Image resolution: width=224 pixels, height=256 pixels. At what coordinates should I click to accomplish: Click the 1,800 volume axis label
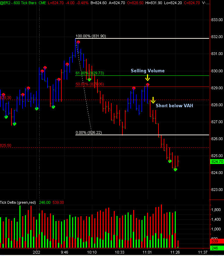[x=216, y=210]
